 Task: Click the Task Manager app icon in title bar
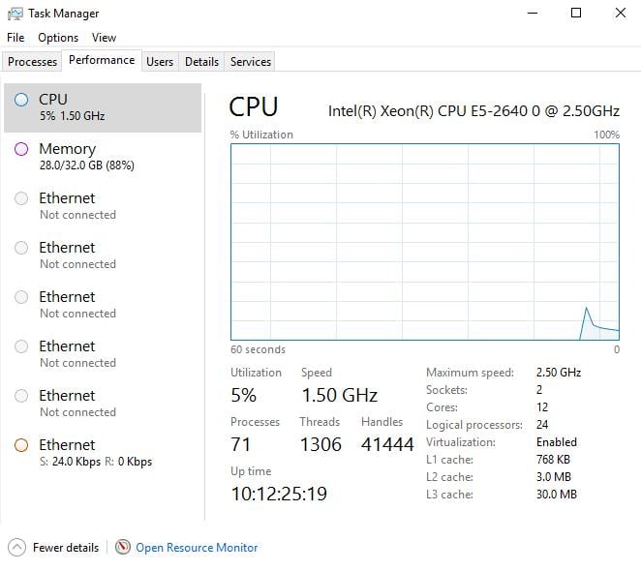tap(15, 14)
